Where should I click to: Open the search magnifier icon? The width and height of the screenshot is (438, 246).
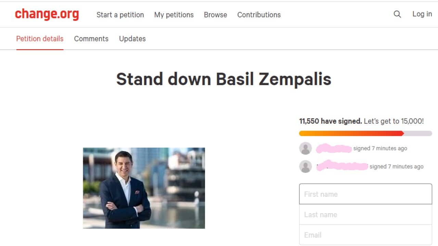[397, 14]
